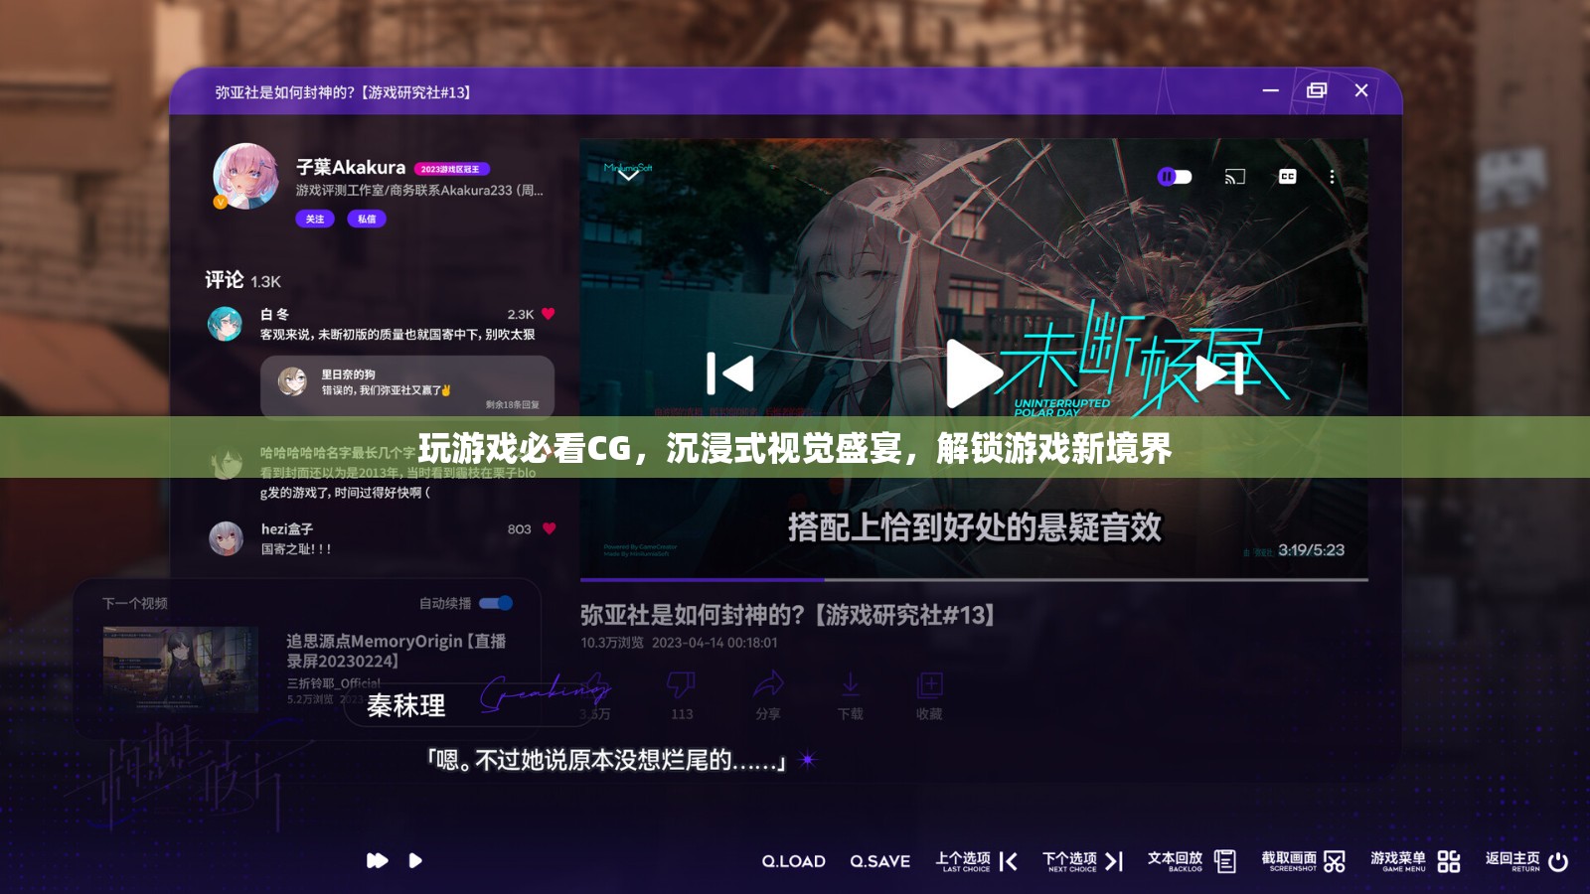The width and height of the screenshot is (1590, 894).
Task: Click the uploader name 子葉Akakura
Action: (x=351, y=168)
